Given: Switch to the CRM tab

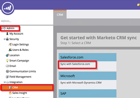Looking at the screenshot, I should point(60,14).
